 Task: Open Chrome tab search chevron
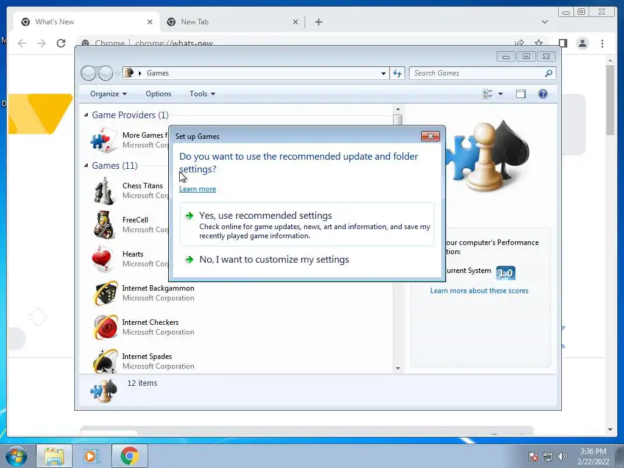(544, 22)
